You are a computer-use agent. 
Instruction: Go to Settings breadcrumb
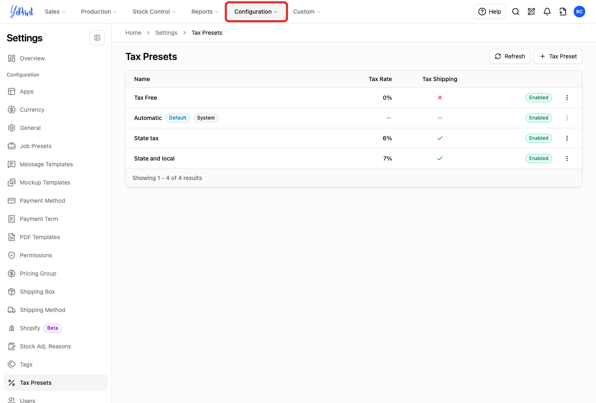(166, 33)
